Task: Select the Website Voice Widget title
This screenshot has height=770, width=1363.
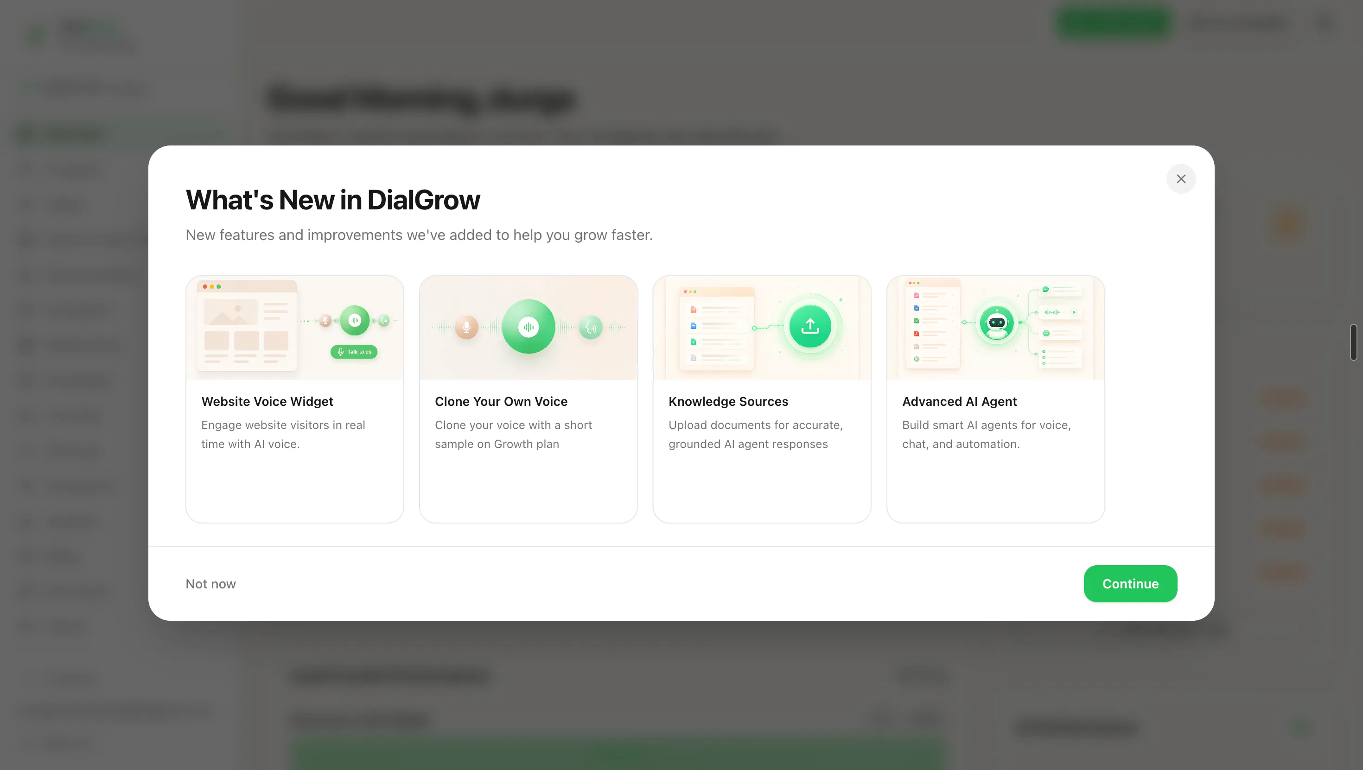Action: click(267, 401)
